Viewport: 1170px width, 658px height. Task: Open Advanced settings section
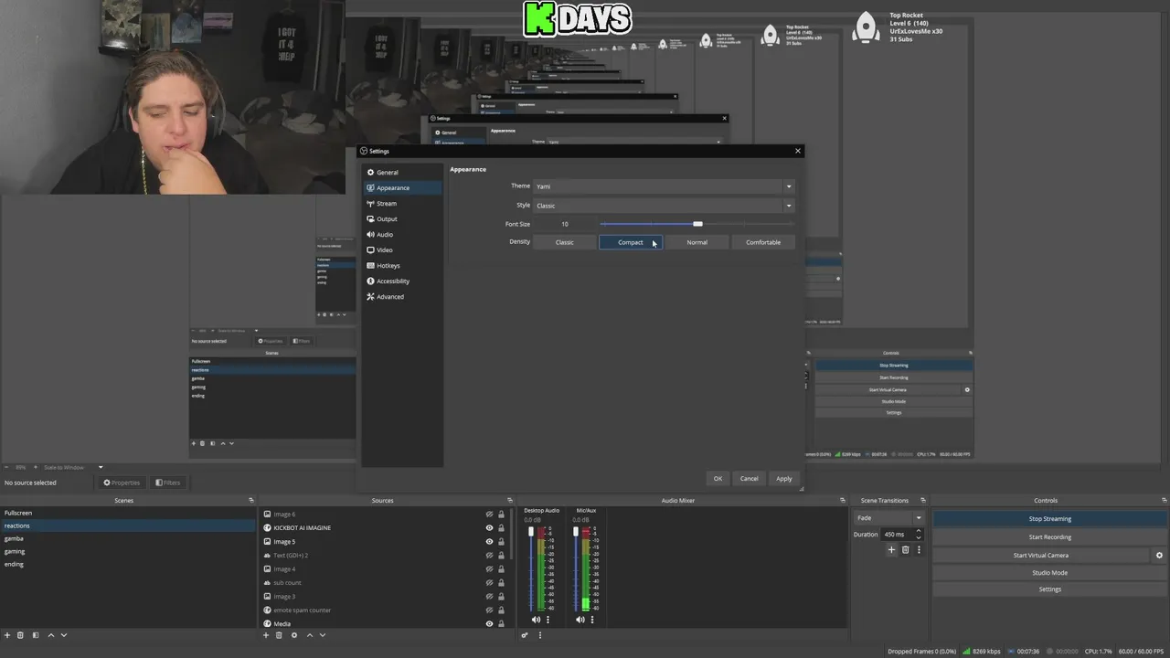click(x=401, y=296)
